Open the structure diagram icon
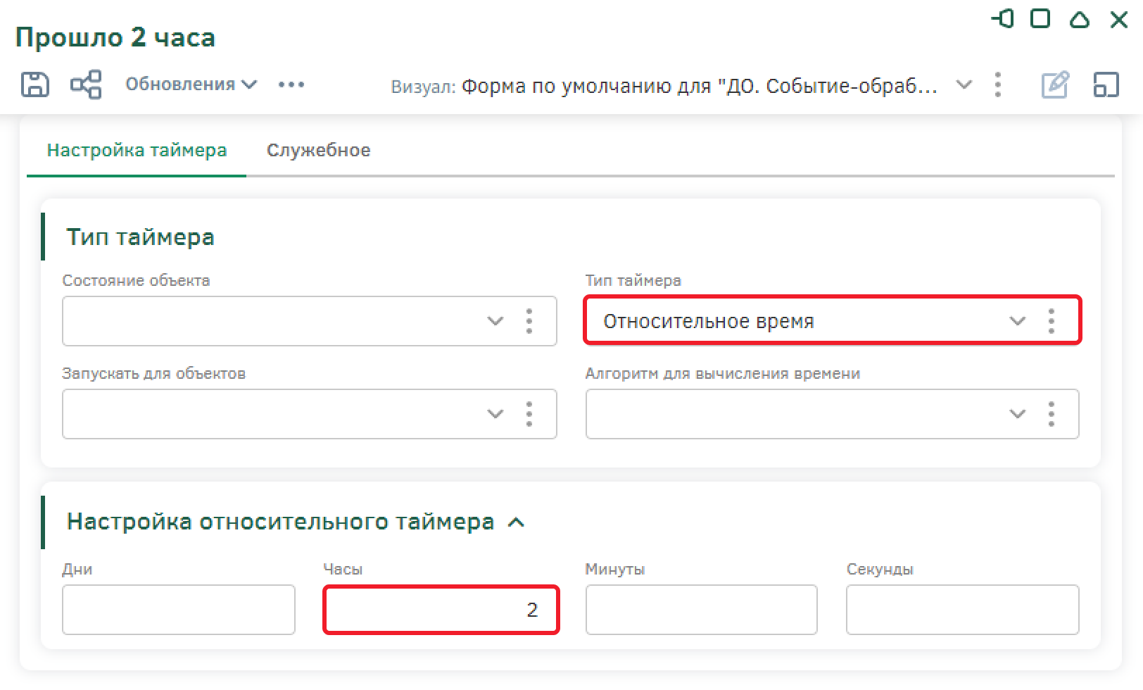Screen dimensions: 1143x690 pyautogui.click(x=86, y=84)
